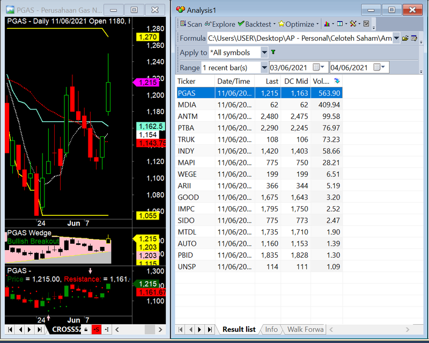Edit the formula with the editor icon
The height and width of the screenshot is (343, 429).
(x=414, y=38)
